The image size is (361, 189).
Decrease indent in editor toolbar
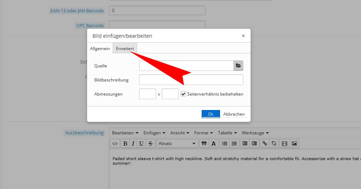coord(245,144)
